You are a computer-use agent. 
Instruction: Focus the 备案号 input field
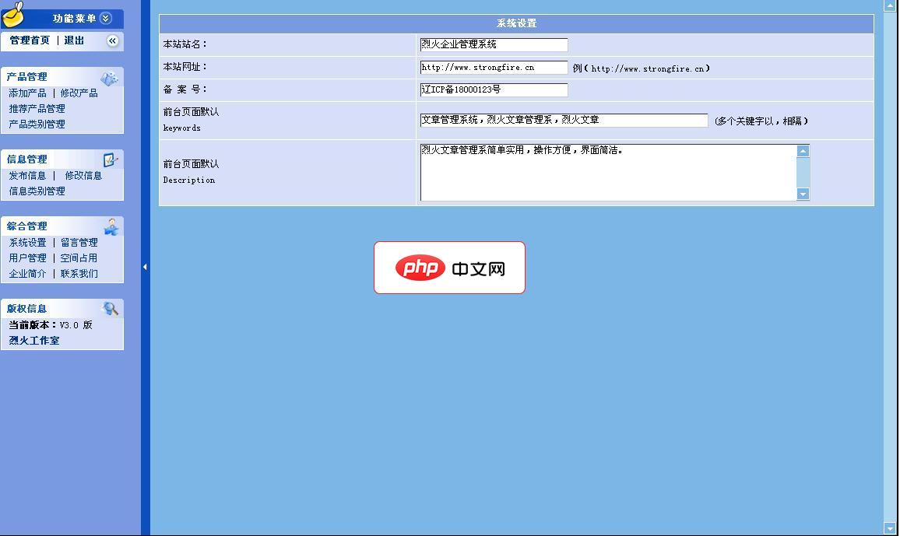pyautogui.click(x=494, y=90)
